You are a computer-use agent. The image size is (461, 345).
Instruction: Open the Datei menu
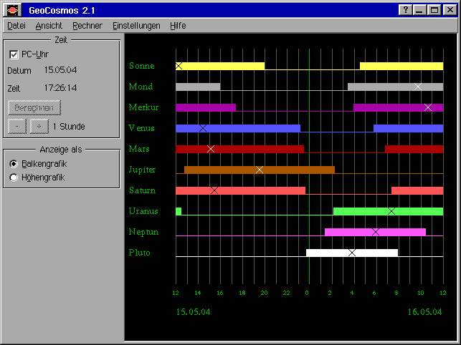point(16,25)
